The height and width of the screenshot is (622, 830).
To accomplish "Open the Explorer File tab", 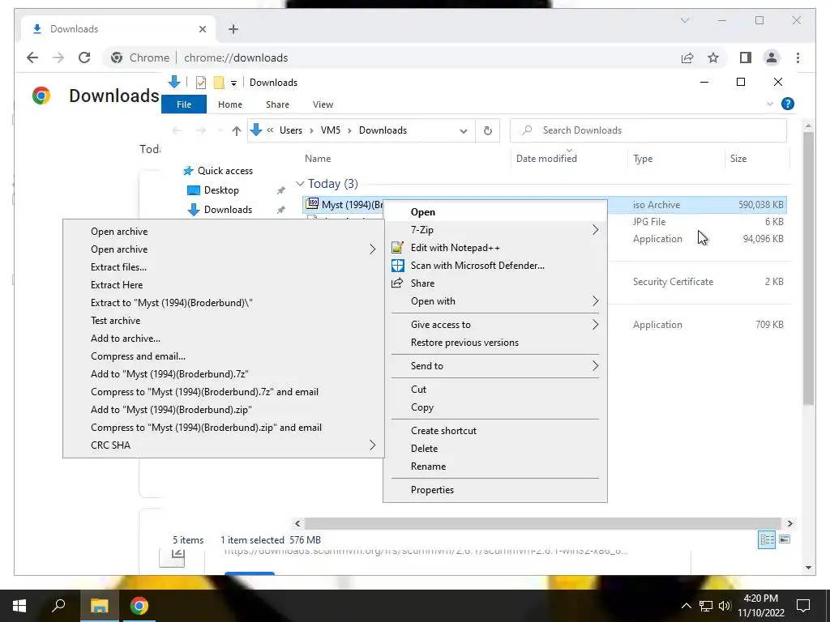I will point(184,104).
